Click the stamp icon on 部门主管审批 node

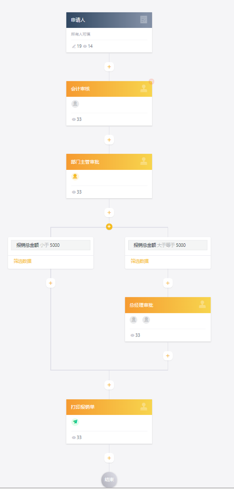144,161
